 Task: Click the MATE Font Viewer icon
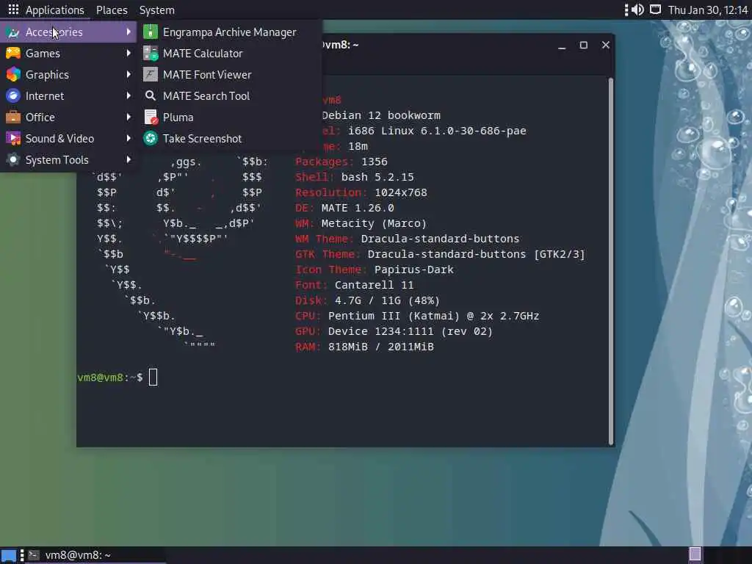[x=150, y=74]
